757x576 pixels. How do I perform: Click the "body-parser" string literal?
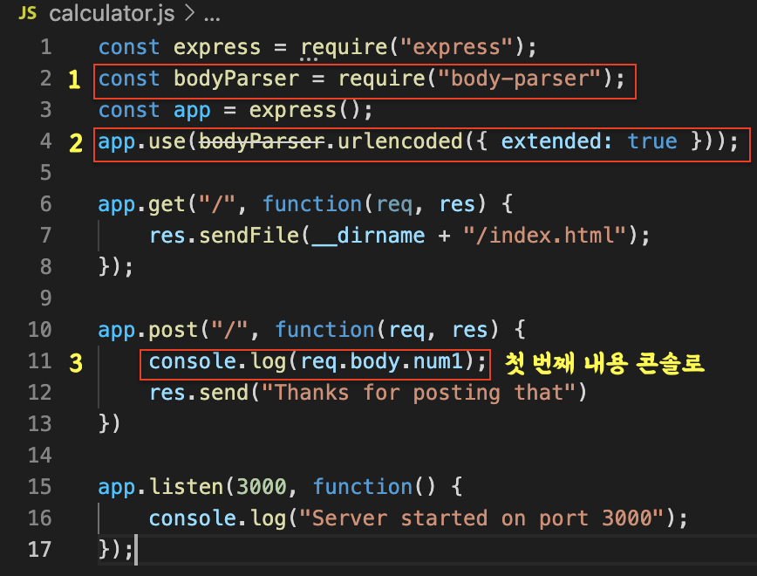519,79
